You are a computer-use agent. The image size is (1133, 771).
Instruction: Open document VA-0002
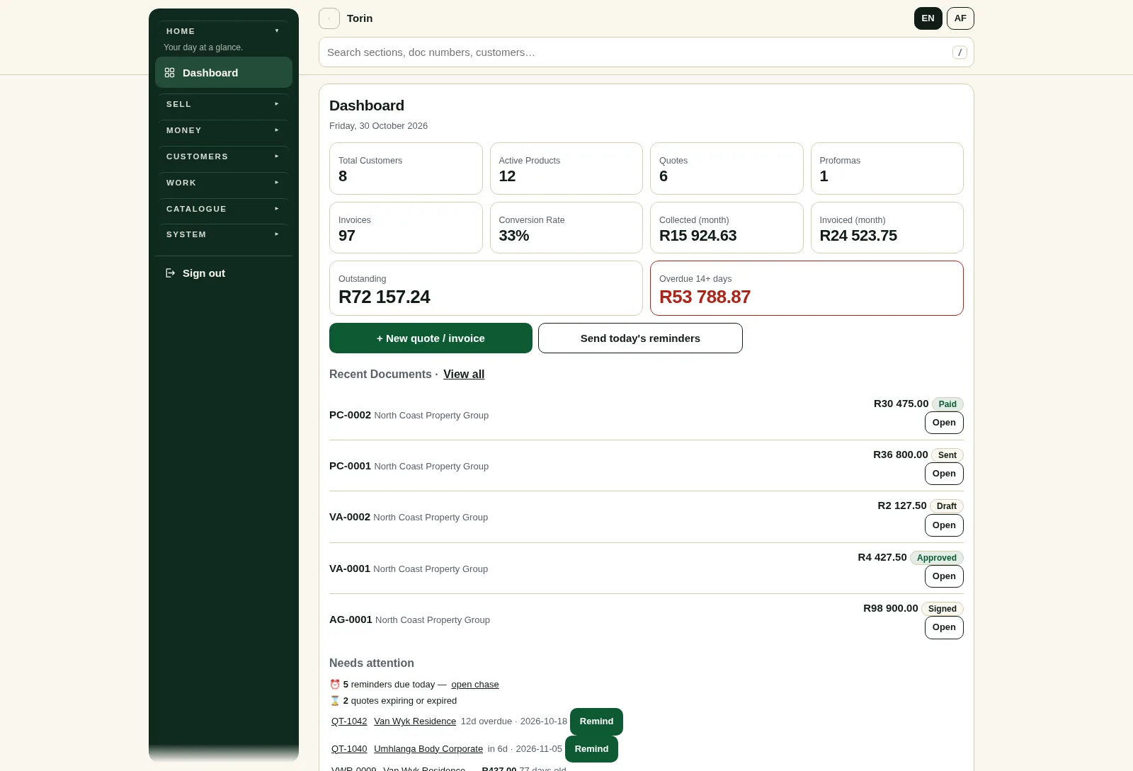(944, 525)
